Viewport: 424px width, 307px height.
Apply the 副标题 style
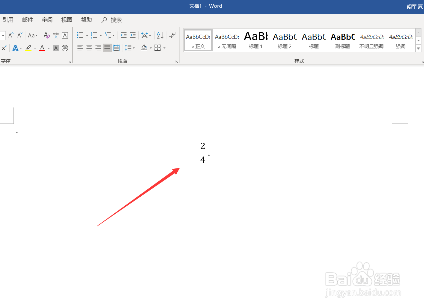click(x=343, y=40)
